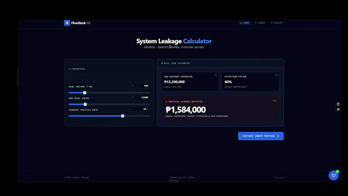Click the icon in Attrition Factor card
This screenshot has width=348, height=196.
coord(276,75)
